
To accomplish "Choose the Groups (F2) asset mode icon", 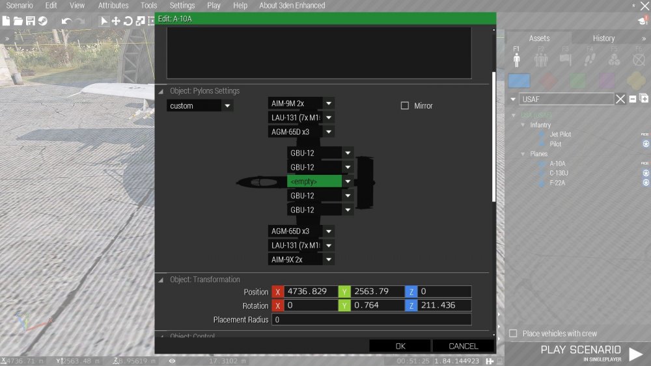I will (541, 59).
